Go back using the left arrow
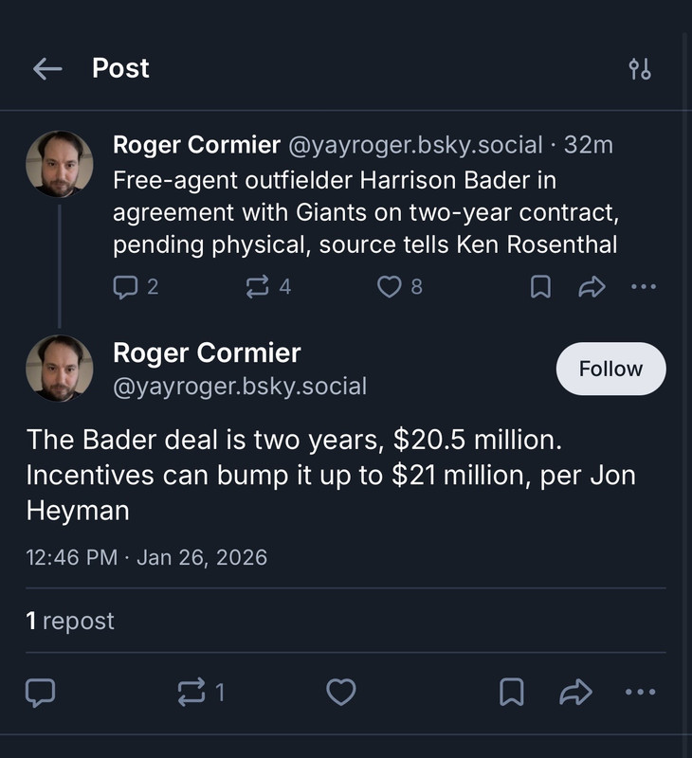This screenshot has height=758, width=692. 47,68
